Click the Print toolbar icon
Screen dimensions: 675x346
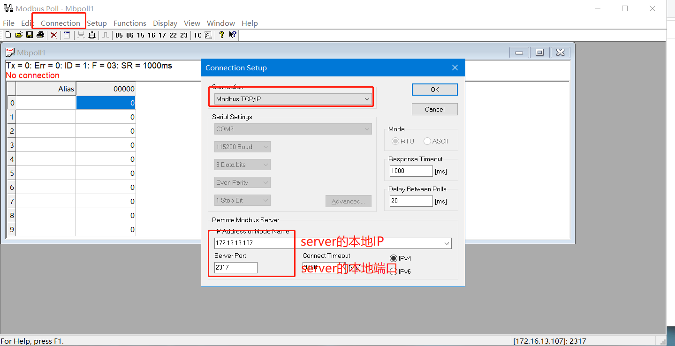click(40, 35)
